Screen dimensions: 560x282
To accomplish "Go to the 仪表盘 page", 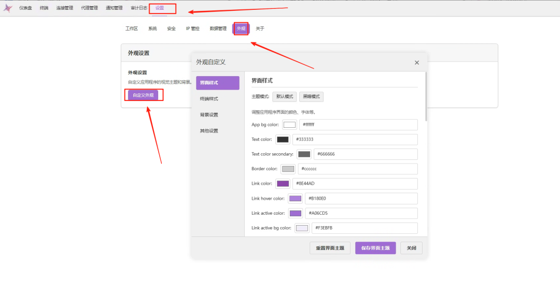I will [26, 8].
